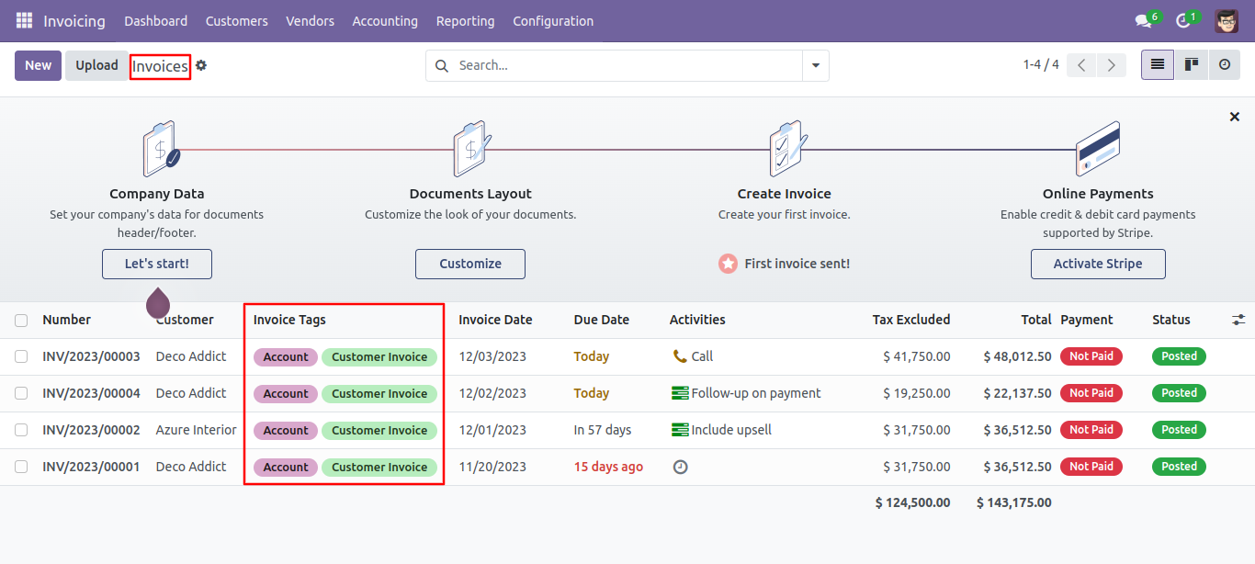Select the checkbox for INV/2023/00004
Viewport: 1255px width, 564px height.
click(21, 393)
